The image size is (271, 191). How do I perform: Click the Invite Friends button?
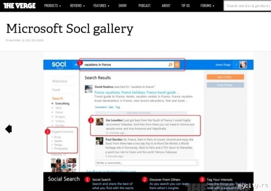225,85
